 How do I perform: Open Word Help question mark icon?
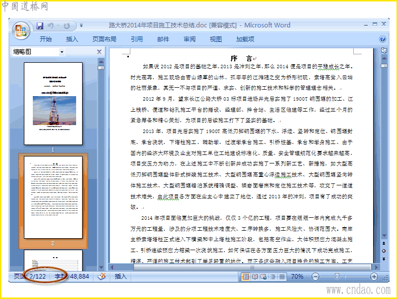coord(383,39)
